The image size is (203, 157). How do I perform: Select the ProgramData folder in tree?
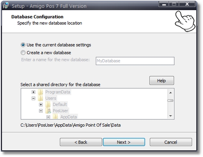tap(58, 92)
